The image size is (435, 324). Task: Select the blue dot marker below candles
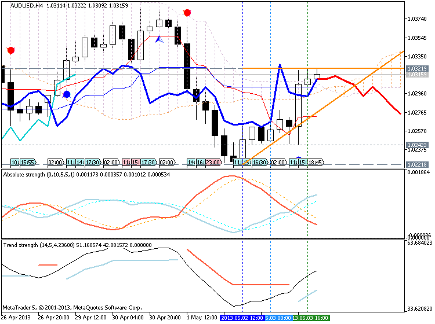coord(67,94)
